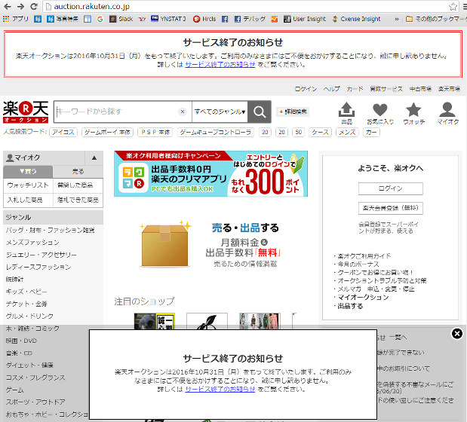Click the 楽天会員登録（無料） button
The width and height of the screenshot is (467, 422).
pos(390,208)
